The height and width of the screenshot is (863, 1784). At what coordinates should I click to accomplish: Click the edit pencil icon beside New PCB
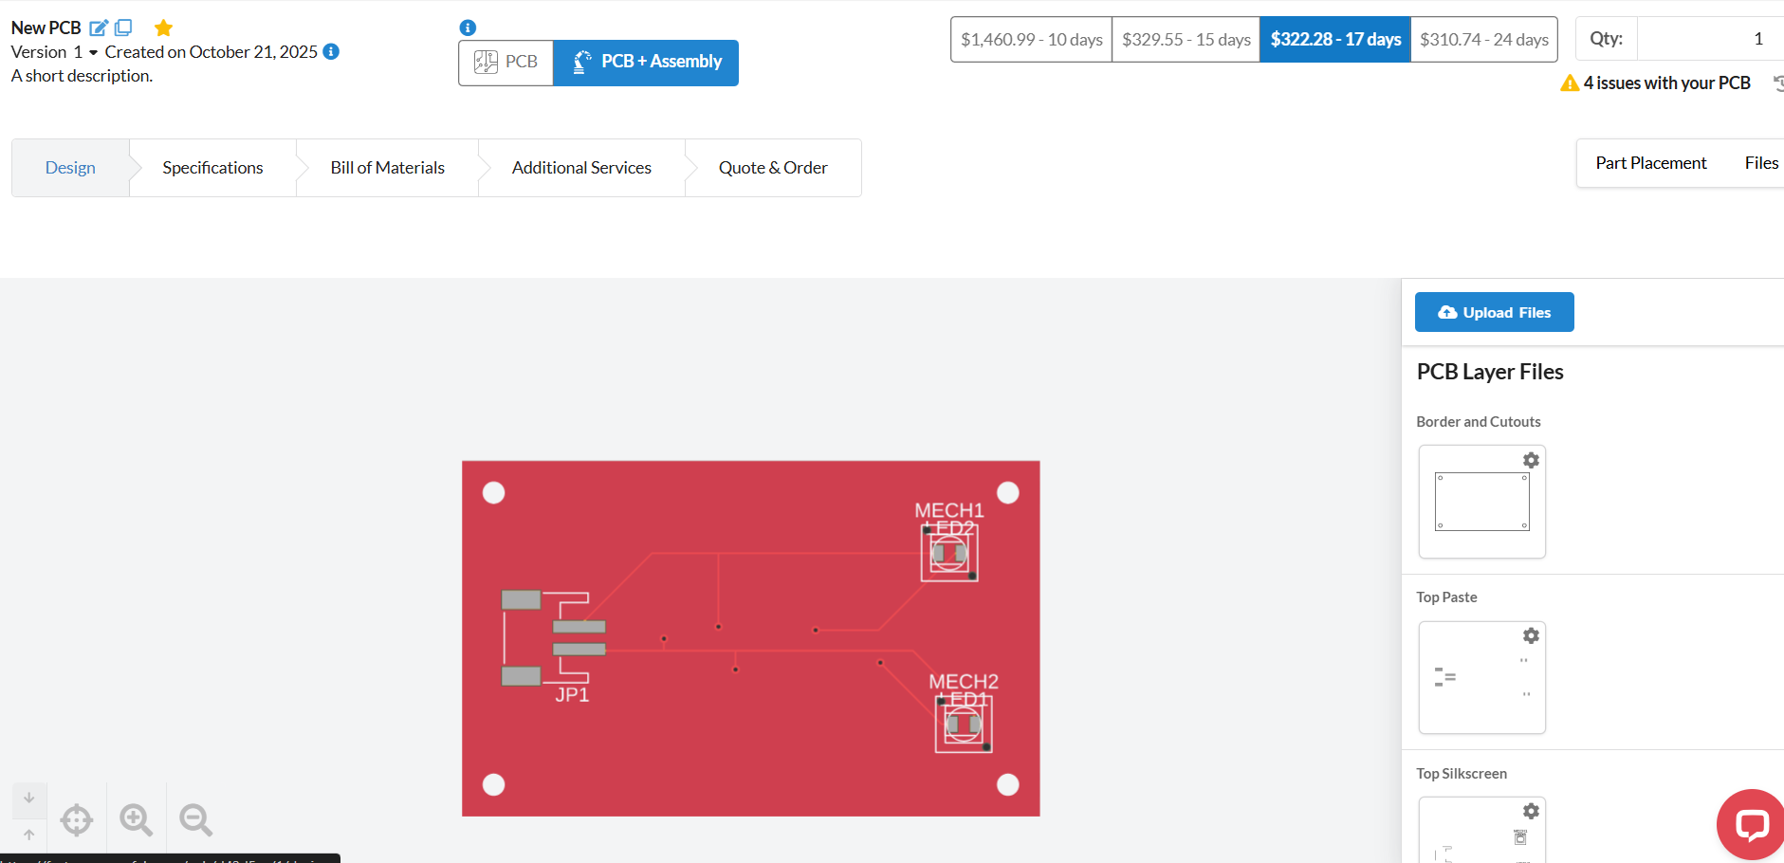point(99,28)
